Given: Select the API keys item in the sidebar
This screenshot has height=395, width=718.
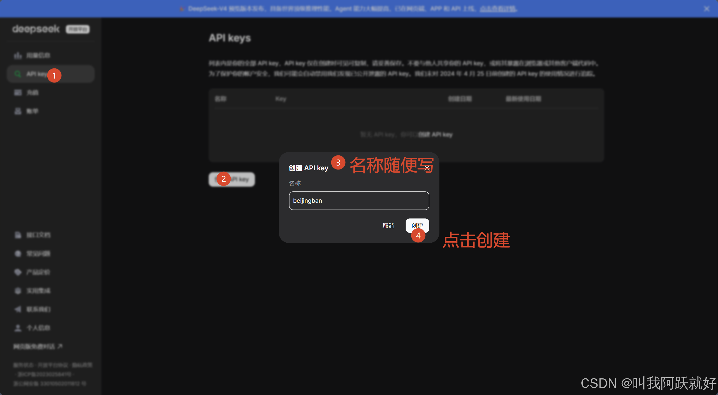Looking at the screenshot, I should 51,74.
